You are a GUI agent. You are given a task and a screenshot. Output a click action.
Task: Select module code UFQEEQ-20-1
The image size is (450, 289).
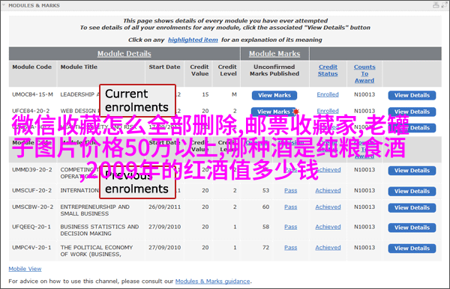click(x=31, y=227)
